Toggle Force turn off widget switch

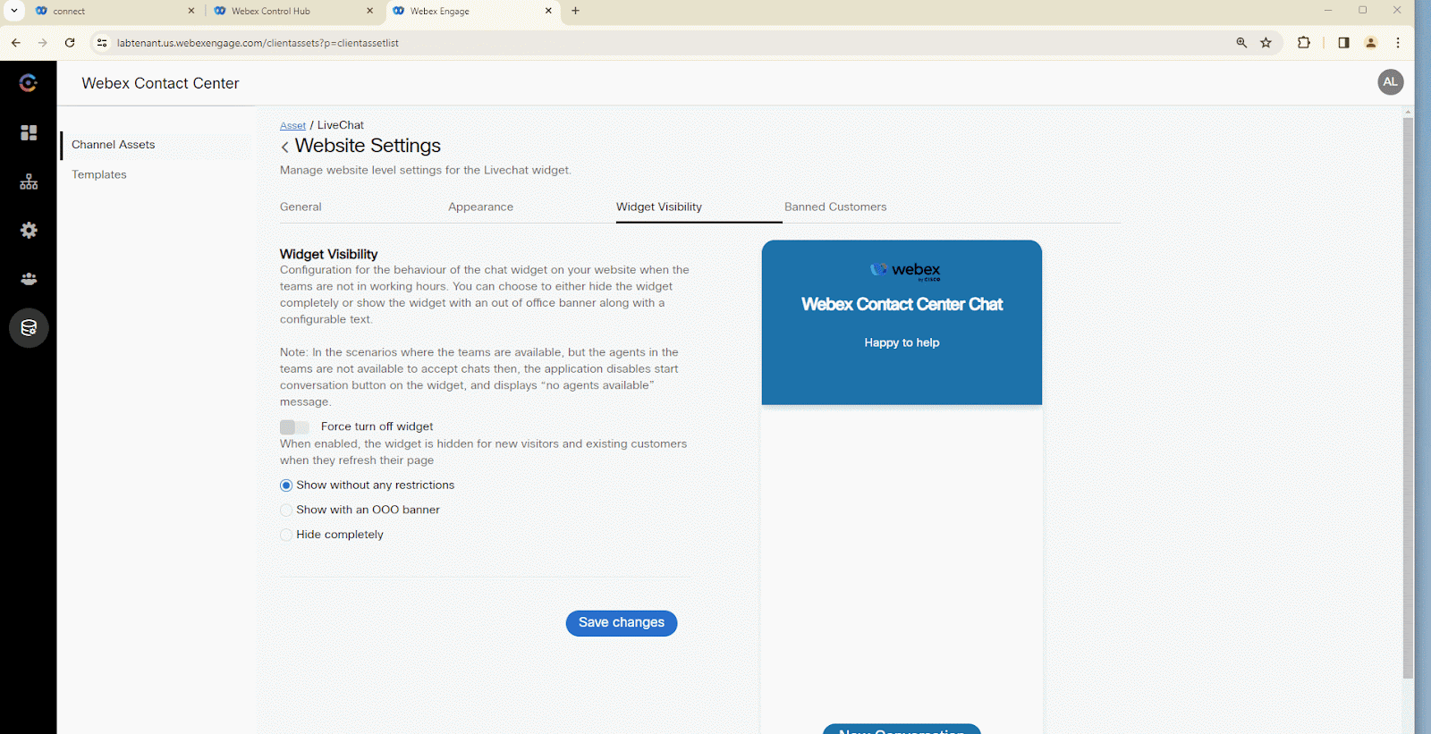point(294,427)
